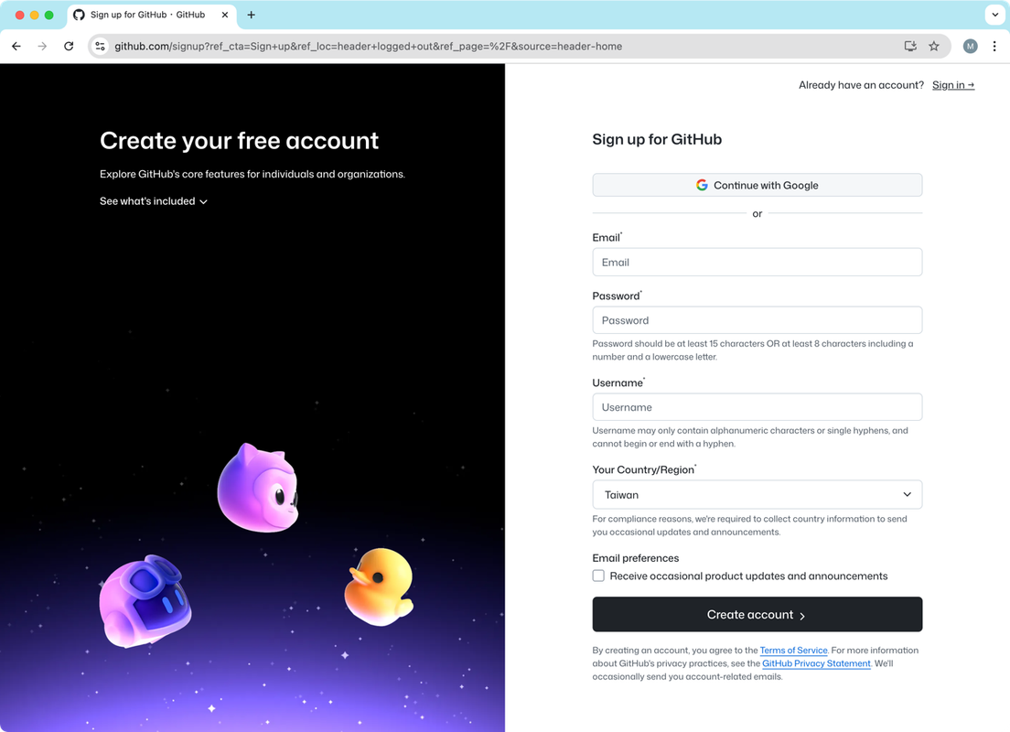Screen dimensions: 1010x732
Task: Open the Country/Region dropdown showing Taiwan
Action: pyautogui.click(x=757, y=495)
